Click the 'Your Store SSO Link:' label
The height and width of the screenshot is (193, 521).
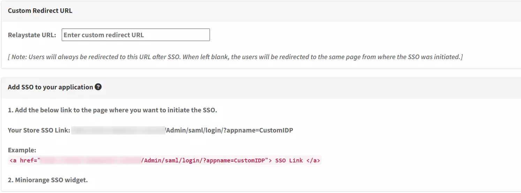pos(39,130)
